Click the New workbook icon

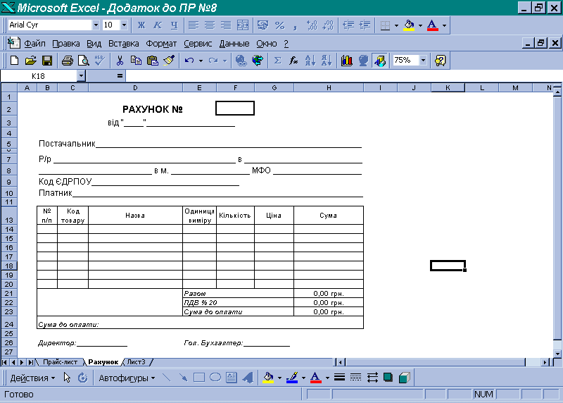[14, 61]
